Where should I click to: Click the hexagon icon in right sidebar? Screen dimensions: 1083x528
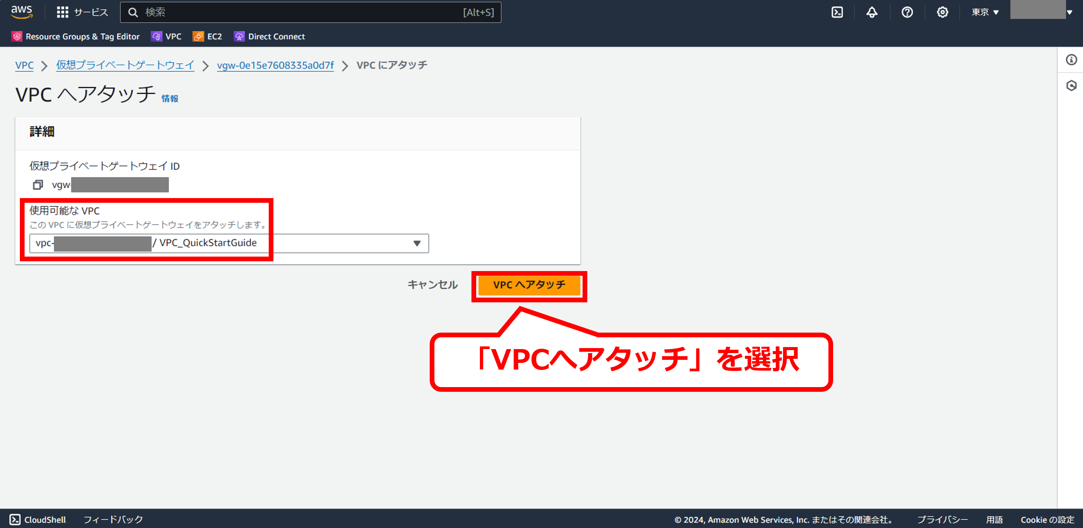click(1071, 86)
